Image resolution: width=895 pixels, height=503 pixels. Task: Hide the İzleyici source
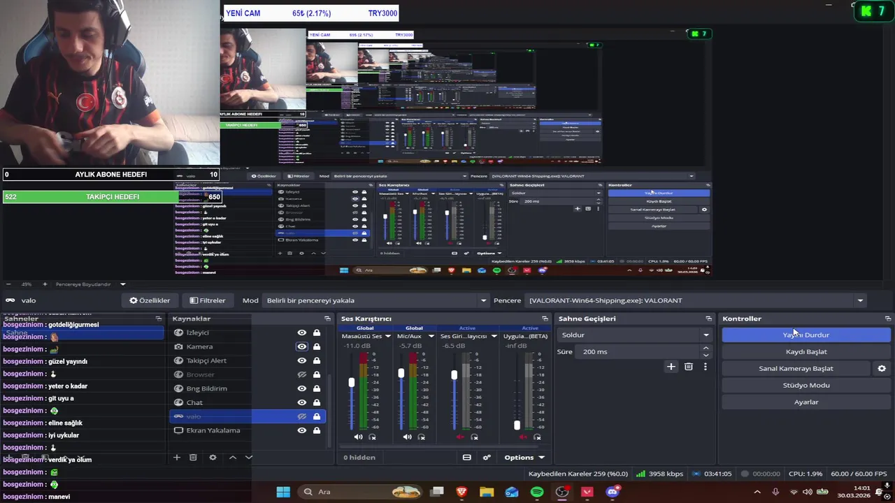(x=301, y=333)
